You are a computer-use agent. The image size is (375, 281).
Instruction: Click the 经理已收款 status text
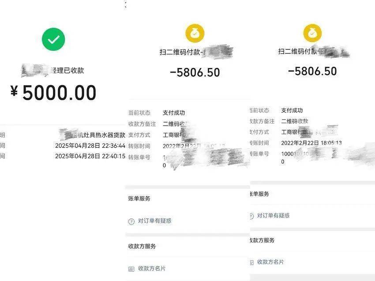67,70
